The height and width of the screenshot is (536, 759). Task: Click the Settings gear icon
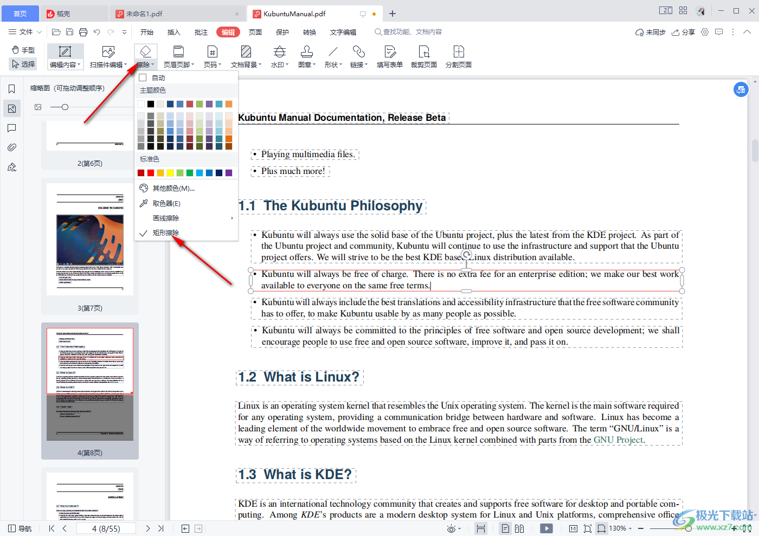click(705, 33)
